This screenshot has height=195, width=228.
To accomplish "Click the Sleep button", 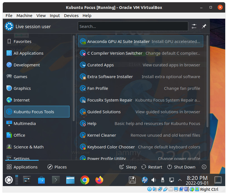I will click(128, 167).
